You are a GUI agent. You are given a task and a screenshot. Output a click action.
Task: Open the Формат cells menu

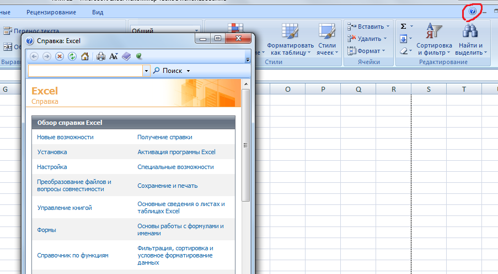tap(366, 51)
